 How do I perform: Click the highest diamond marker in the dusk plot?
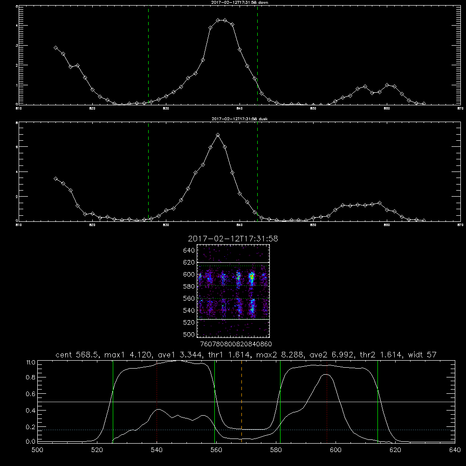(218, 135)
